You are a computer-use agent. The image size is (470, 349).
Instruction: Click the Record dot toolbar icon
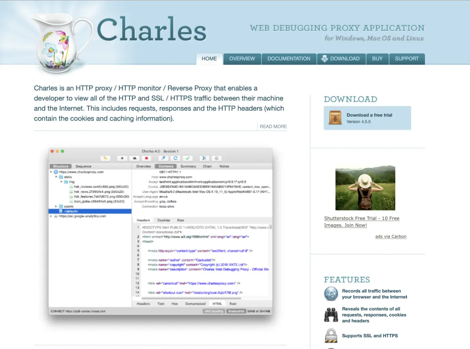[x=122, y=158]
